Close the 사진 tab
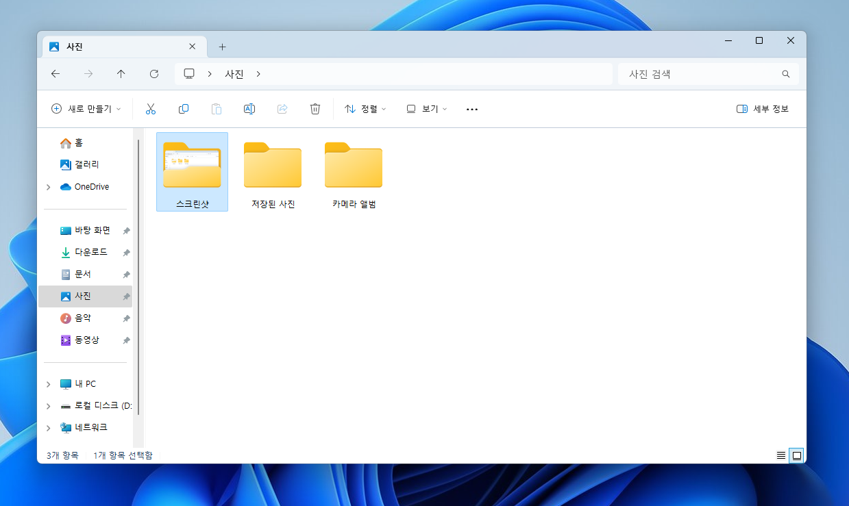Image resolution: width=849 pixels, height=506 pixels. [193, 47]
